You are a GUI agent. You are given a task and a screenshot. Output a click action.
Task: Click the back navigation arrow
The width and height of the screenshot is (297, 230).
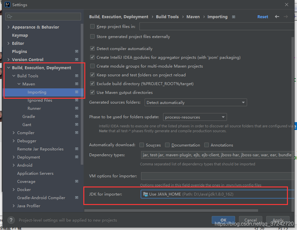[277, 17]
